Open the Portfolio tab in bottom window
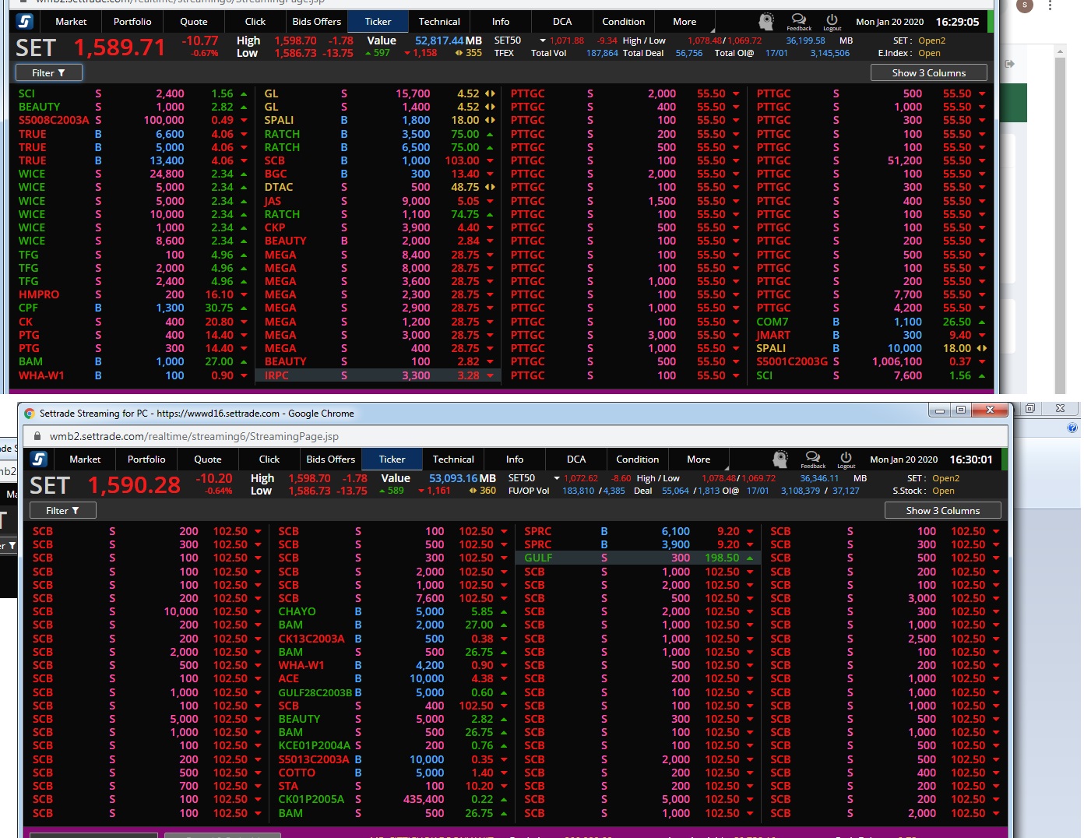Screen dimensions: 1084x838 tap(146, 459)
